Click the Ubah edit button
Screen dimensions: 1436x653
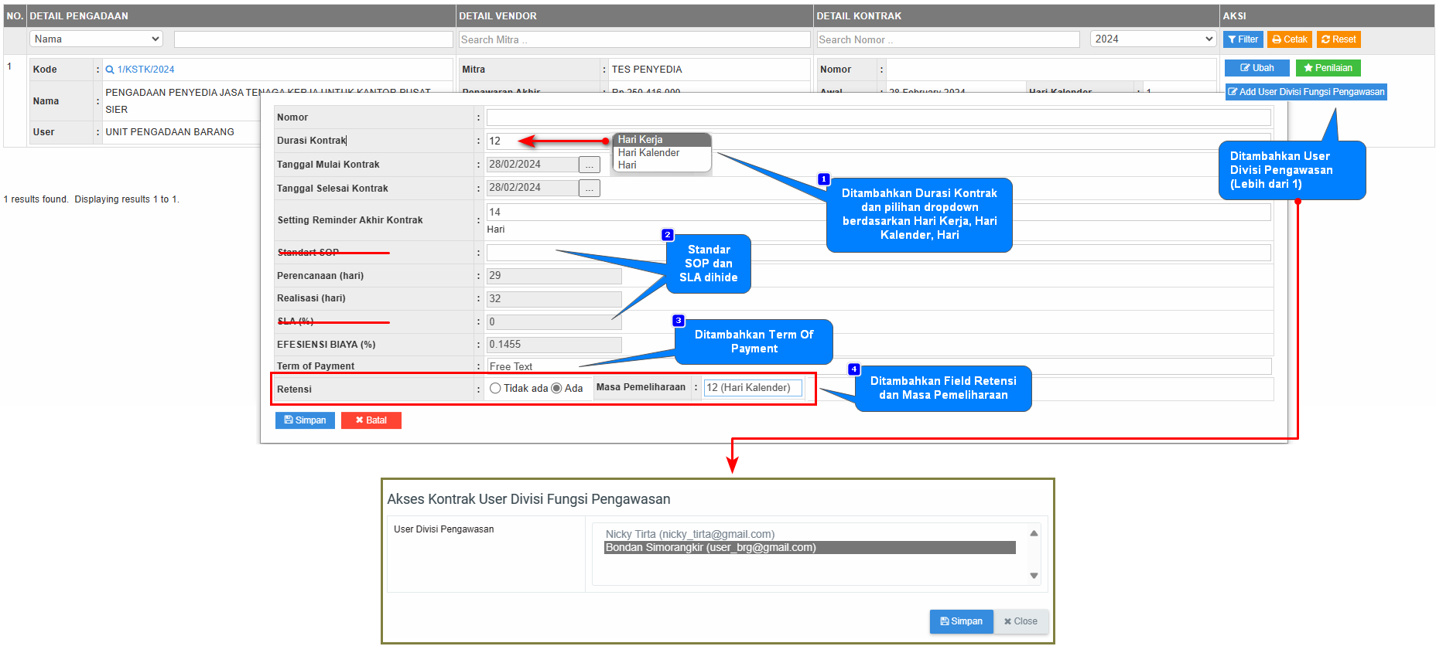(x=1256, y=68)
